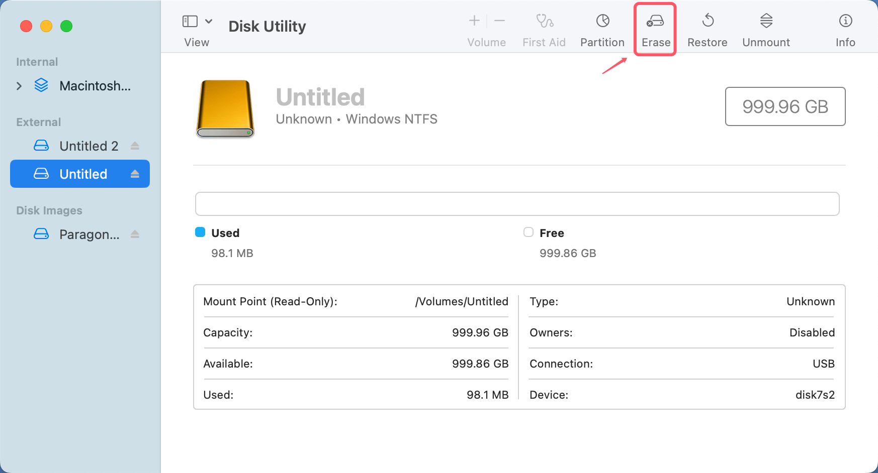
Task: Eject the Paragon disk image
Action: (135, 234)
